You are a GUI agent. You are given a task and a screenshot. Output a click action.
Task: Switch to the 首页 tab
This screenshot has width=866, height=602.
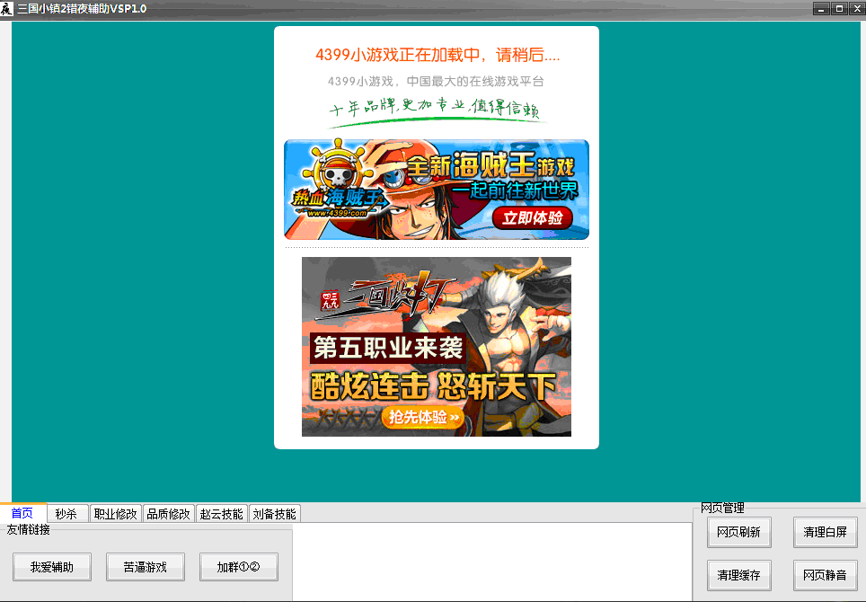point(22,513)
